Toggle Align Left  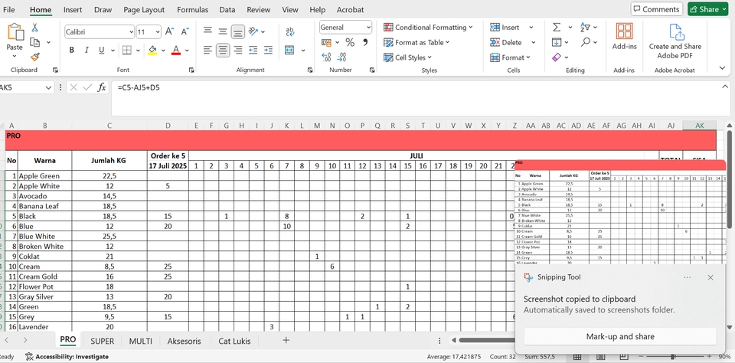207,51
